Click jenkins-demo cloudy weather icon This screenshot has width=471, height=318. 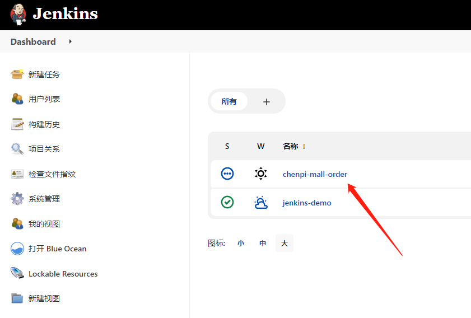261,202
